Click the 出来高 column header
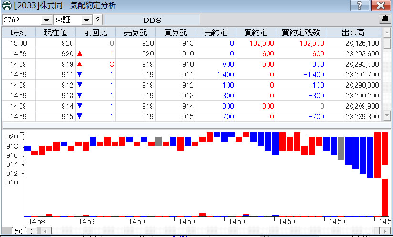Screen dimensions: 393x237 pyautogui.click(x=353, y=32)
